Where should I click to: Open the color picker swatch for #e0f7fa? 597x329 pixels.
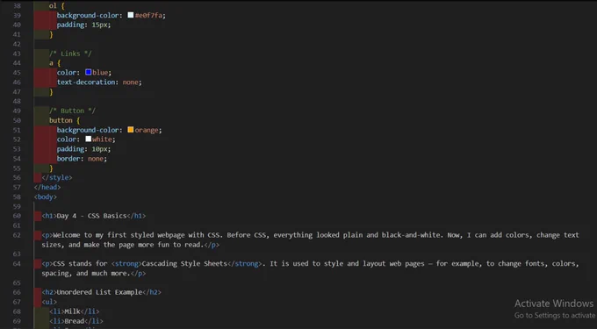(x=131, y=15)
